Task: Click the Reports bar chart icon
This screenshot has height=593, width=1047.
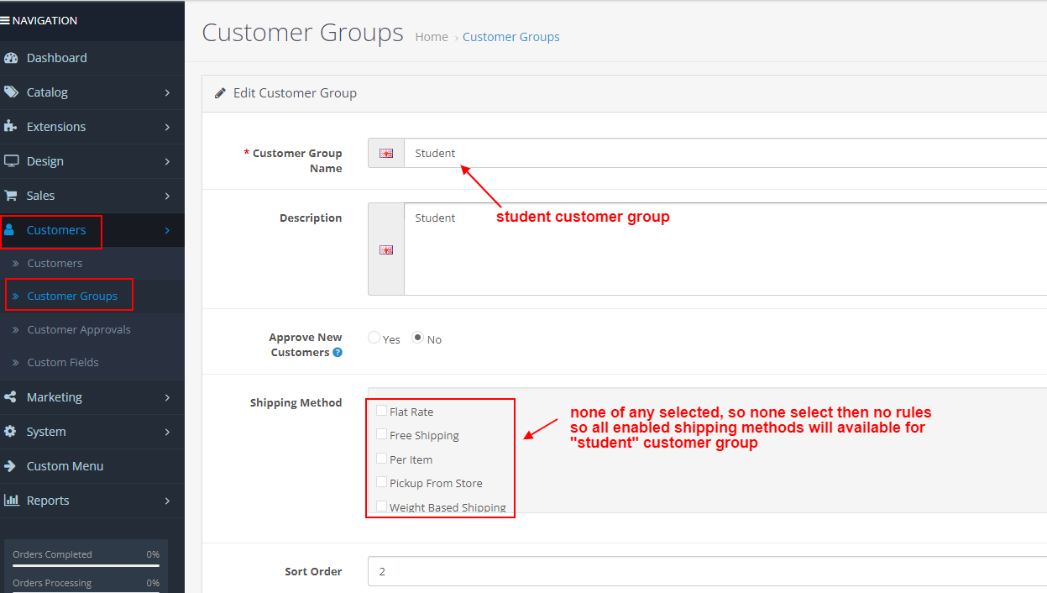Action: [11, 501]
